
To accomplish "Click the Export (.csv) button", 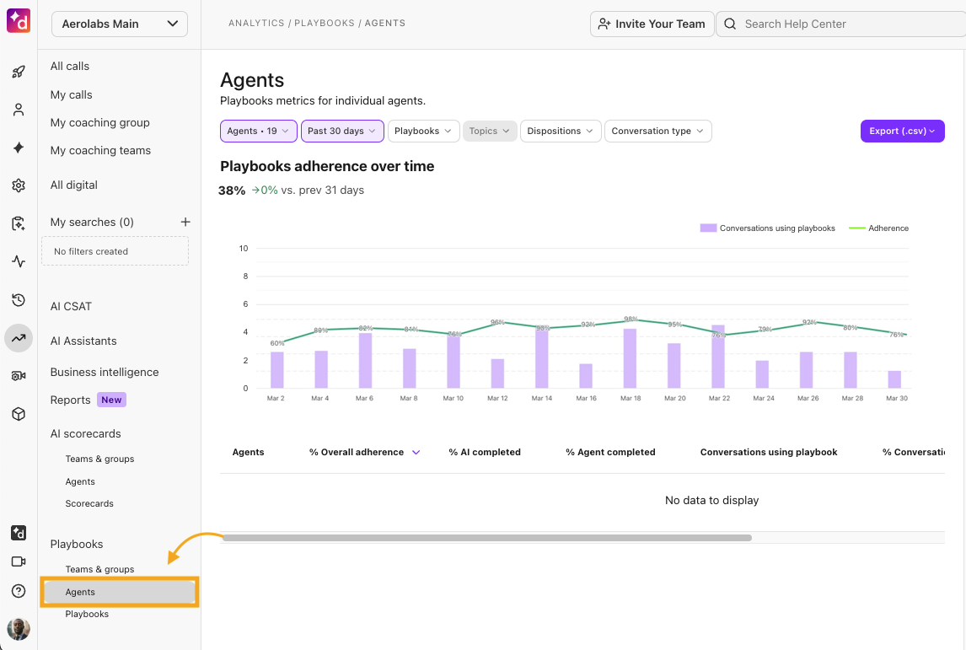I will tap(903, 132).
